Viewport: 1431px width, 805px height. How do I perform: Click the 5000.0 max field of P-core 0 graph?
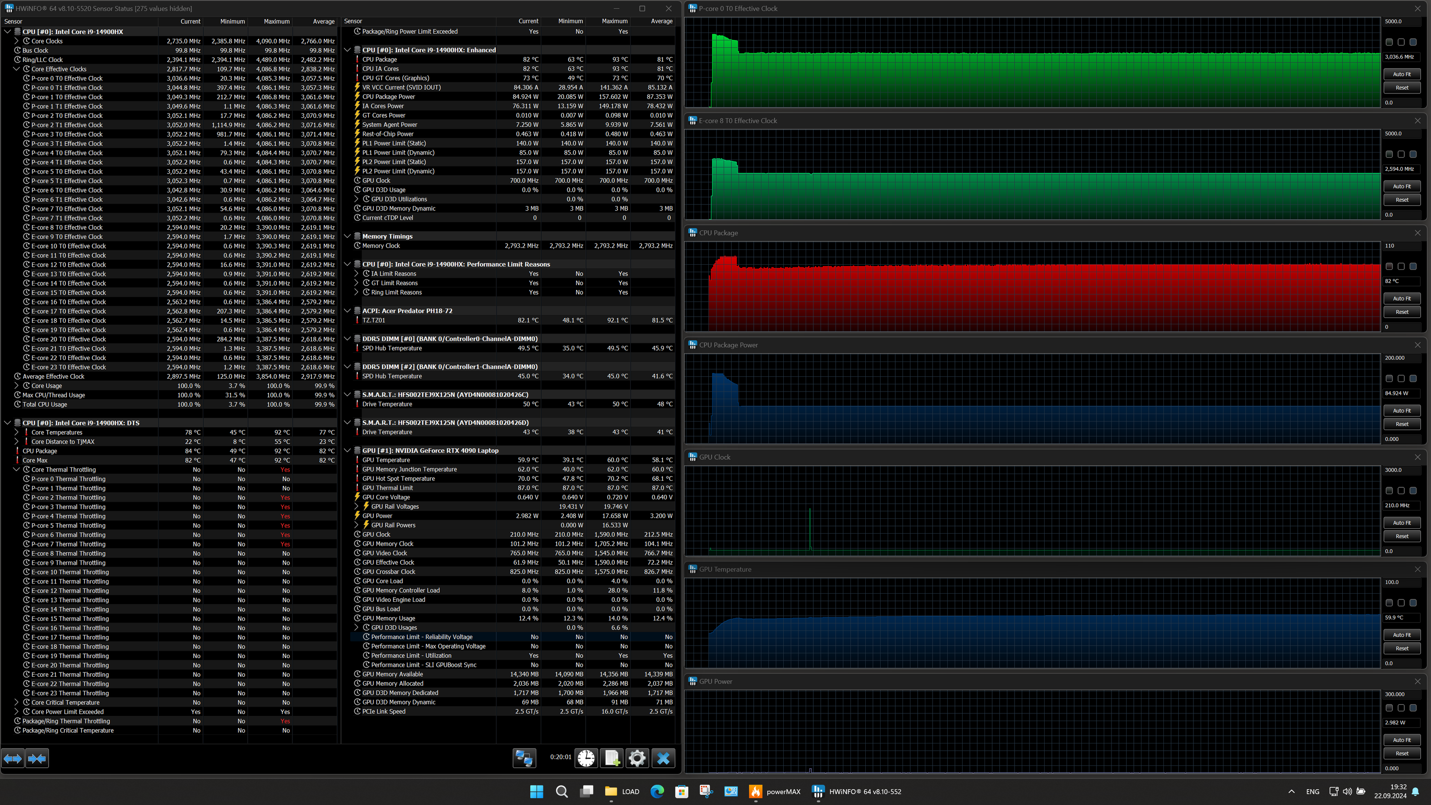tap(1401, 21)
